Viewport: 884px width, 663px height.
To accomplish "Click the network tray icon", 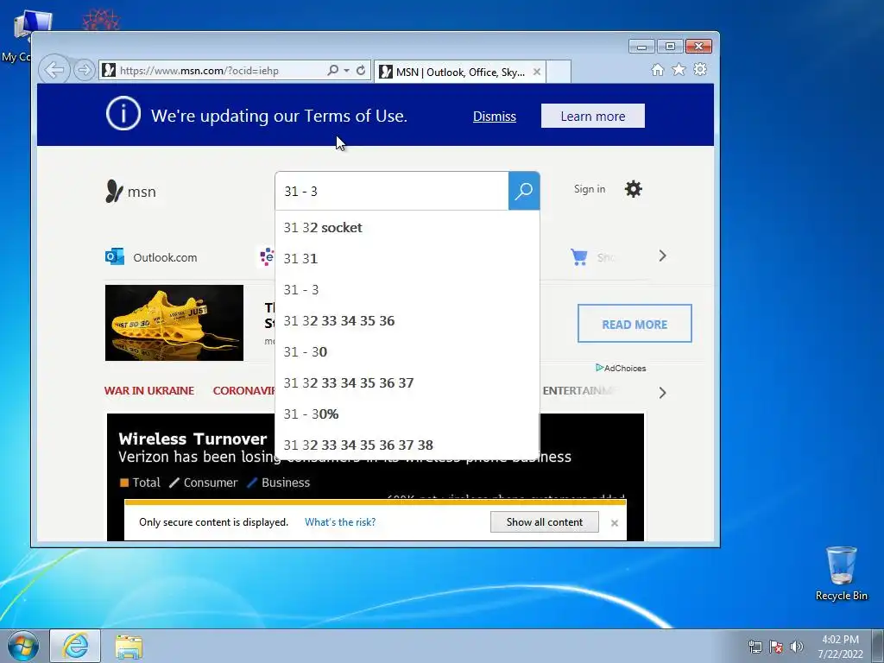I will (755, 647).
